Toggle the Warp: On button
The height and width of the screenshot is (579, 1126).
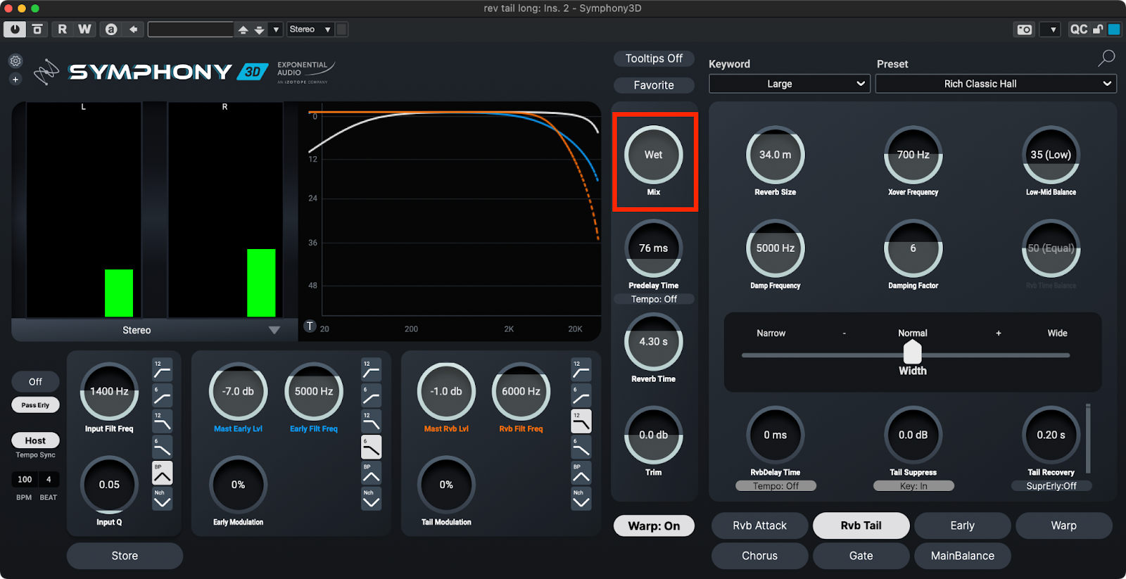[654, 526]
